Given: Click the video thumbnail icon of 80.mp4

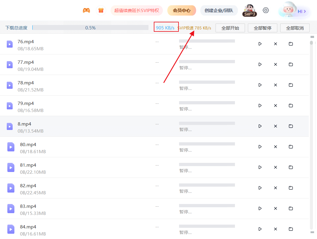Looking at the screenshot, I should (x=11, y=146).
